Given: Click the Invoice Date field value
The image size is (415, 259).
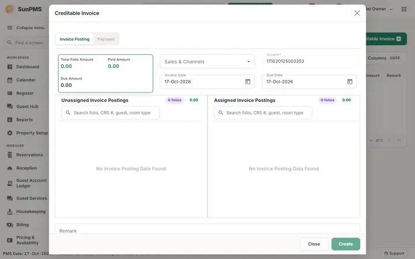Looking at the screenshot, I should (x=178, y=82).
